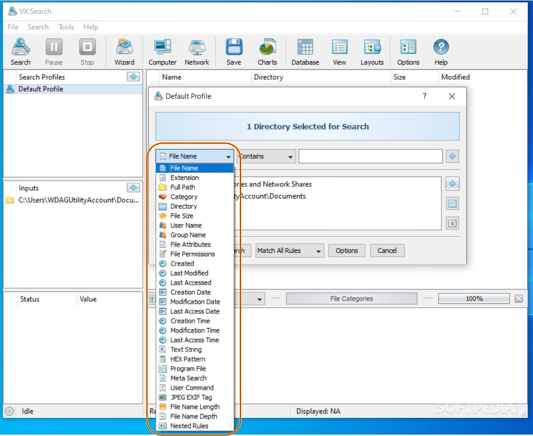
Task: Select Last Accessed rule type
Action: point(195,282)
